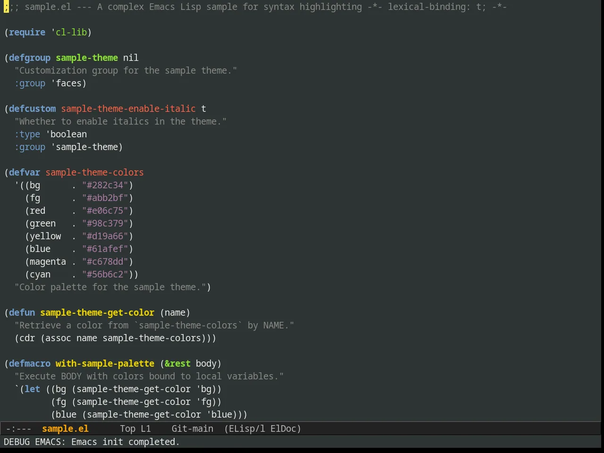Click the color string "#abb2bf"
This screenshot has height=453, width=604.
[x=105, y=198]
